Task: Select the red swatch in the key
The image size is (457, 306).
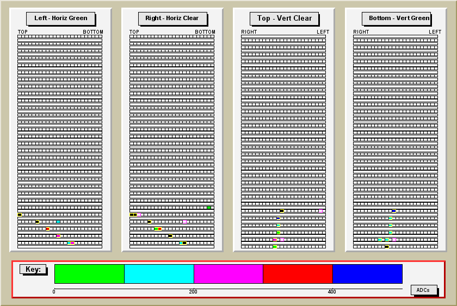Action: 298,274
